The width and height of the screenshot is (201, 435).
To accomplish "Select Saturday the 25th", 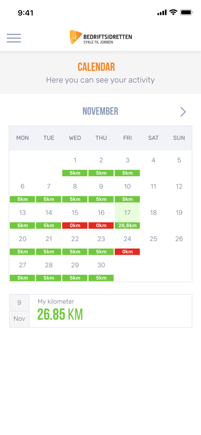I will pyautogui.click(x=153, y=239).
